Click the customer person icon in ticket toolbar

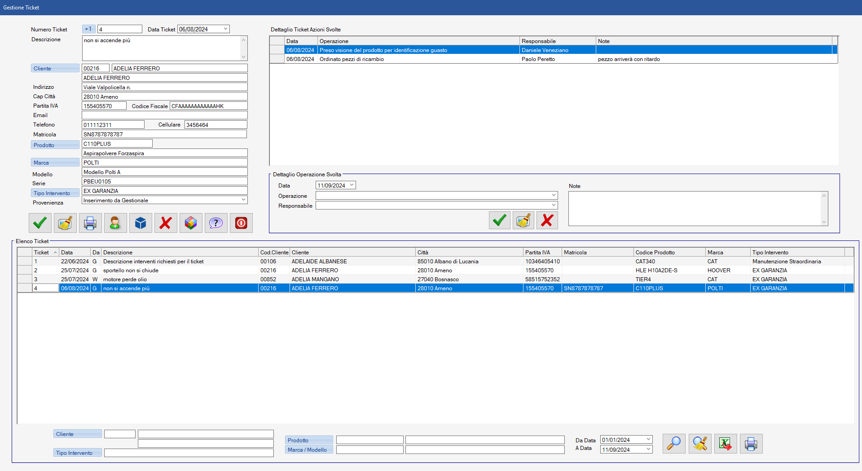(115, 223)
